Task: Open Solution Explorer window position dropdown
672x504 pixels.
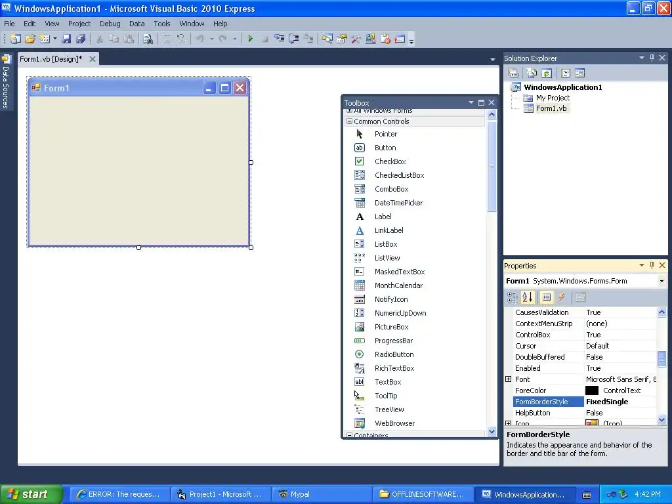Action: click(x=642, y=58)
